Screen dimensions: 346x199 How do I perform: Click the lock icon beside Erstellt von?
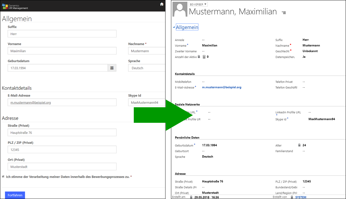pyautogui.click(x=292, y=197)
